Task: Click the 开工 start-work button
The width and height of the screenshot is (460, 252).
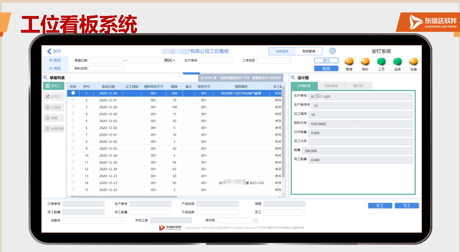Action: 380,205
